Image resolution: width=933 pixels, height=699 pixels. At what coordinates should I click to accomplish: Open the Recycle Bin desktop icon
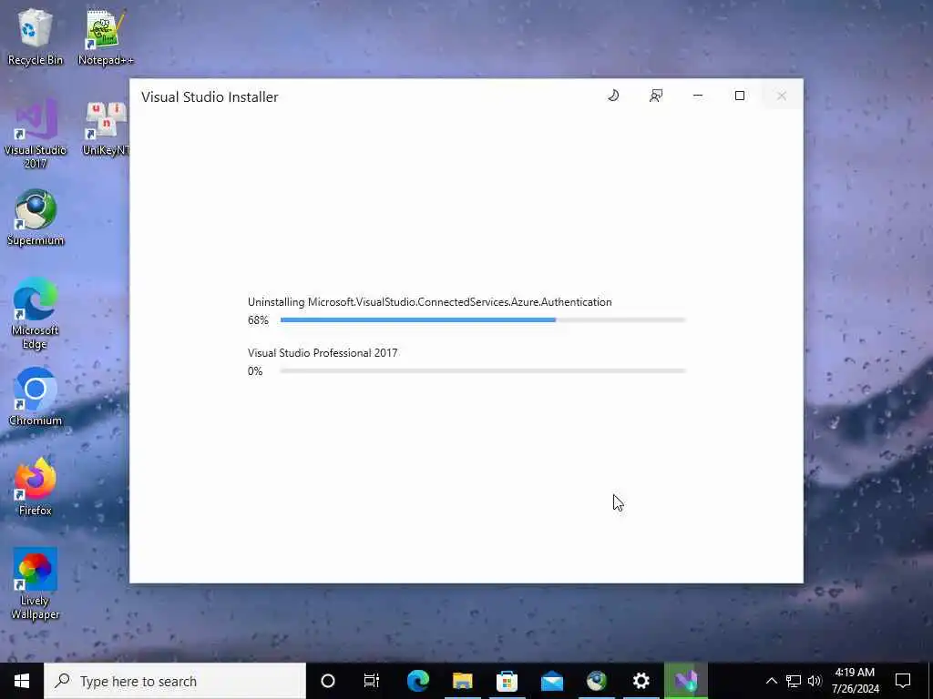(36, 37)
